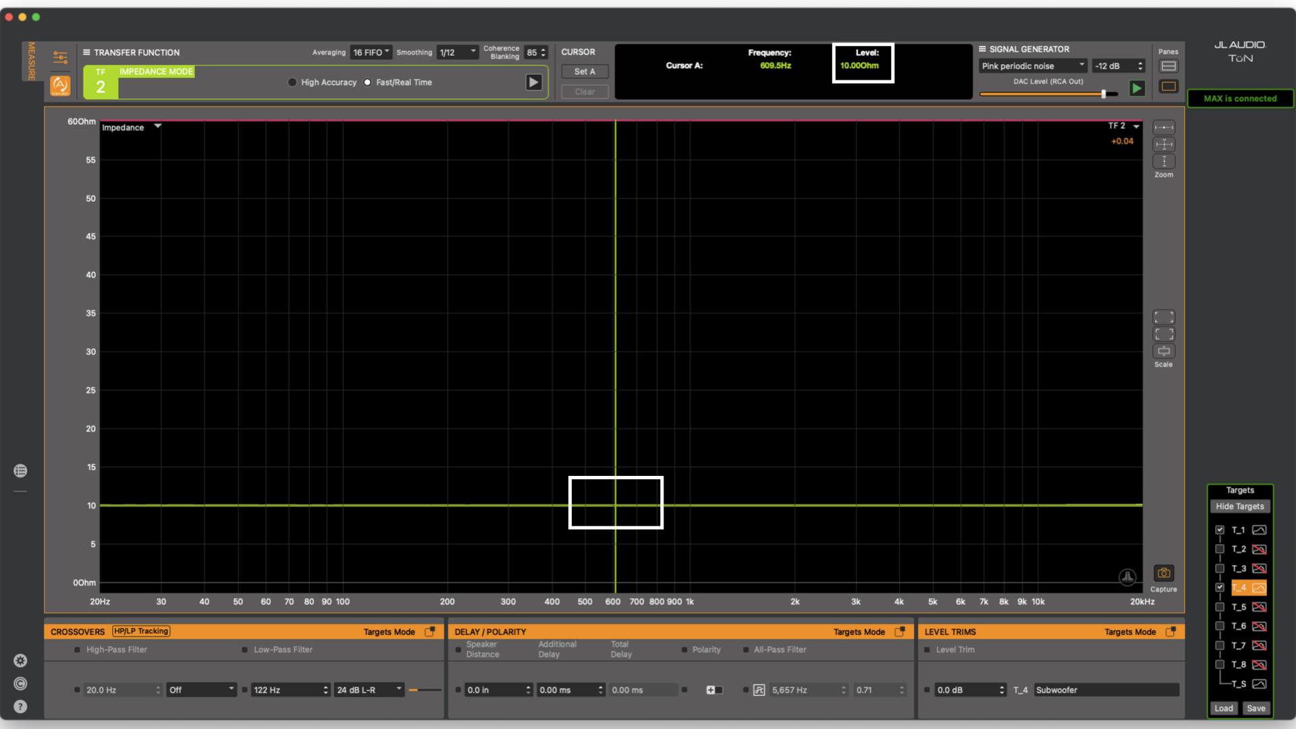This screenshot has width=1296, height=729.
Task: Start the signal generator play button
Action: click(x=1137, y=88)
